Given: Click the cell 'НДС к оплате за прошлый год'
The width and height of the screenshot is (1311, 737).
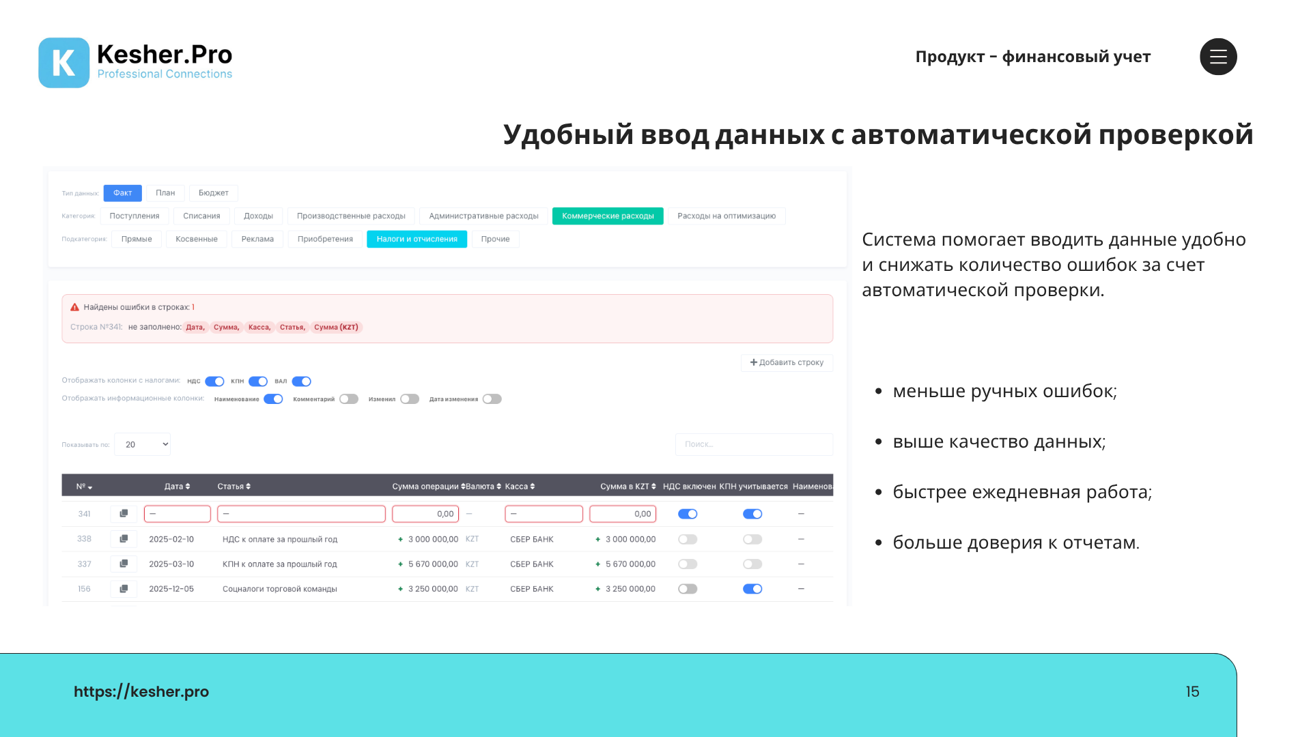Looking at the screenshot, I should pyautogui.click(x=280, y=539).
